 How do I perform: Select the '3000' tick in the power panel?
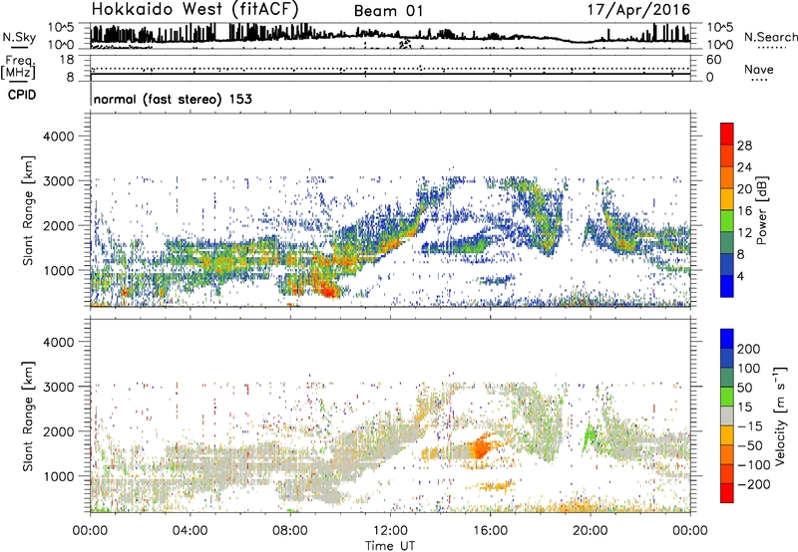pos(58,181)
